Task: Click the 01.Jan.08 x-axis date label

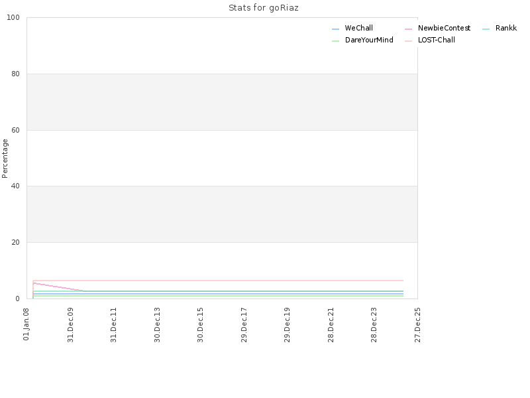Action: [26, 324]
